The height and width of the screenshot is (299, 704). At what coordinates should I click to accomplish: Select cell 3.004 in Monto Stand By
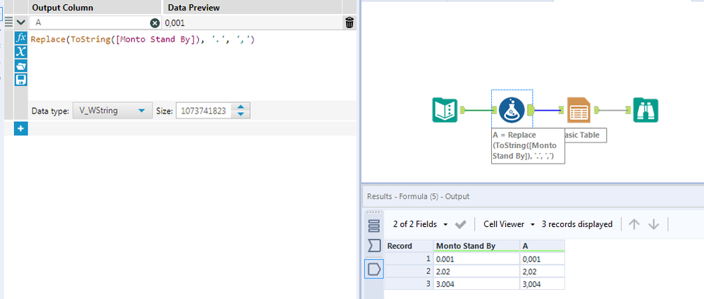pos(476,283)
